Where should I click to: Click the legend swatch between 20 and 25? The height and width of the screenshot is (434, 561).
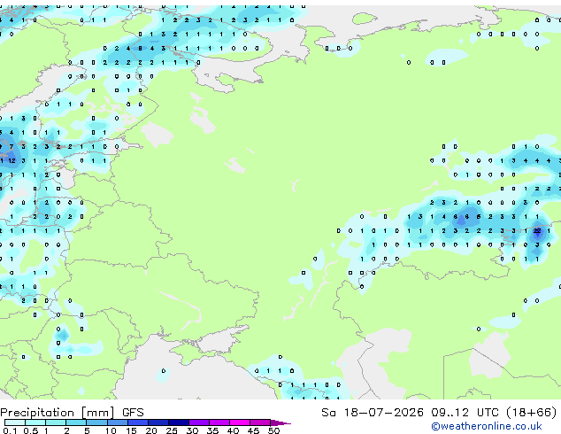(158, 422)
